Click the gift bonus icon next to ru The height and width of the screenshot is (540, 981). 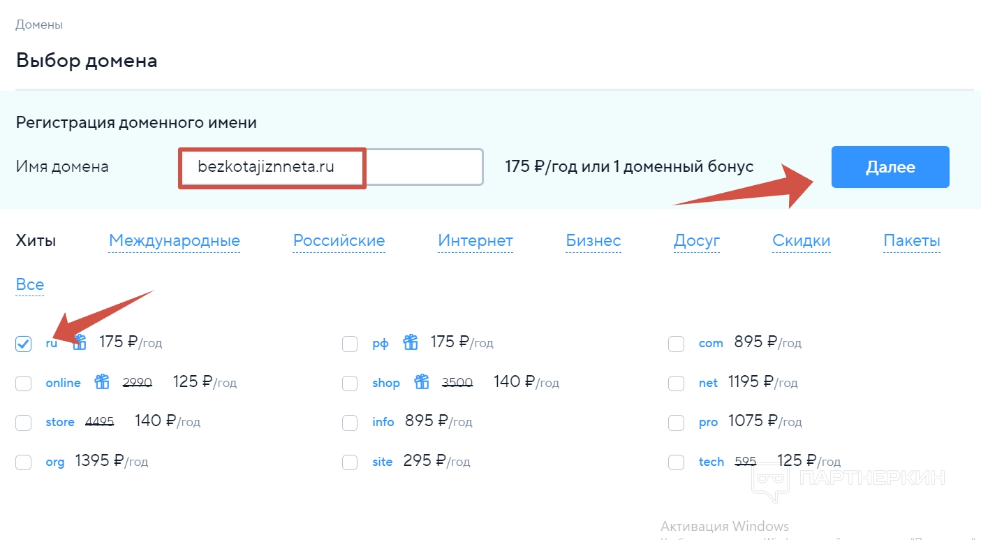(x=80, y=342)
